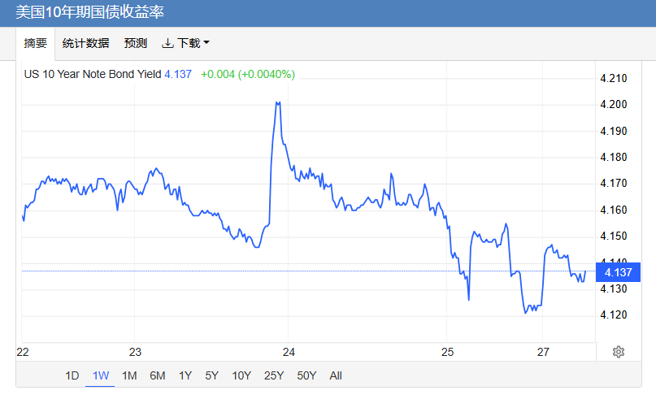
Task: Click the 4.130 y-axis label
Action: tap(614, 288)
